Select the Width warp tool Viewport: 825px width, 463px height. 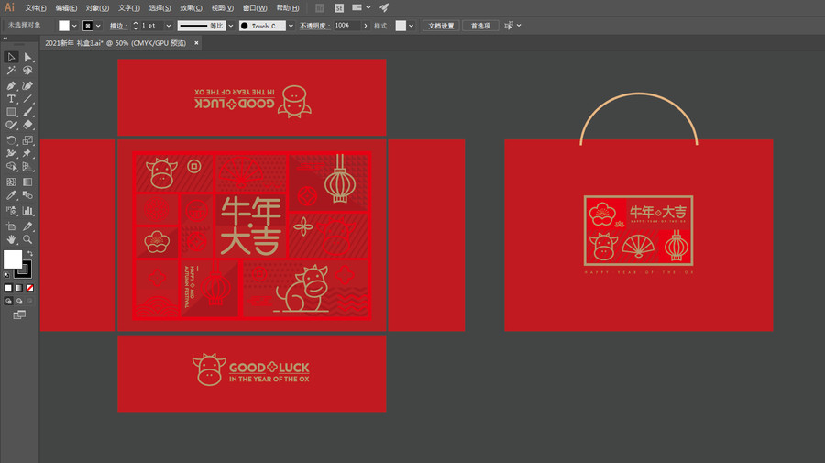coord(11,153)
